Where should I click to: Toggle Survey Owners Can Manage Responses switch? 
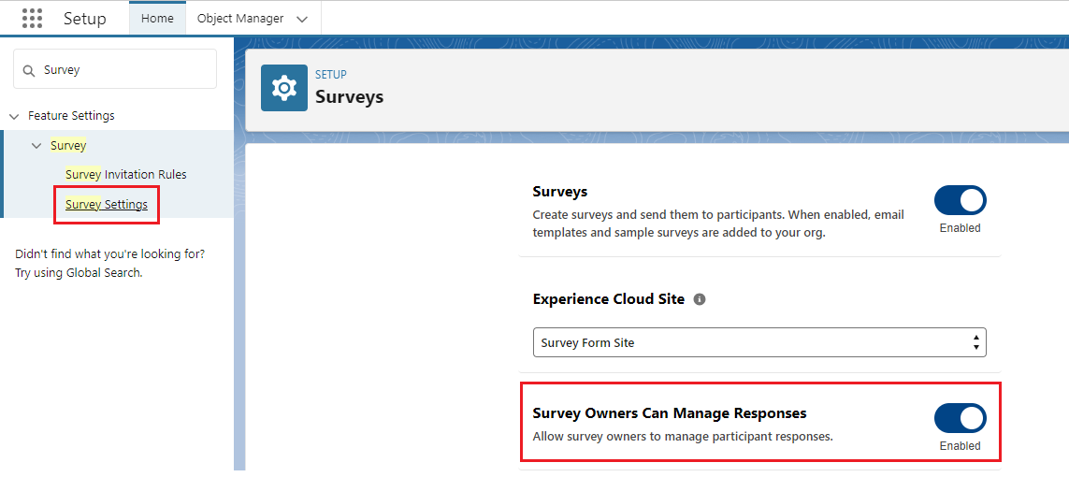coord(960,418)
